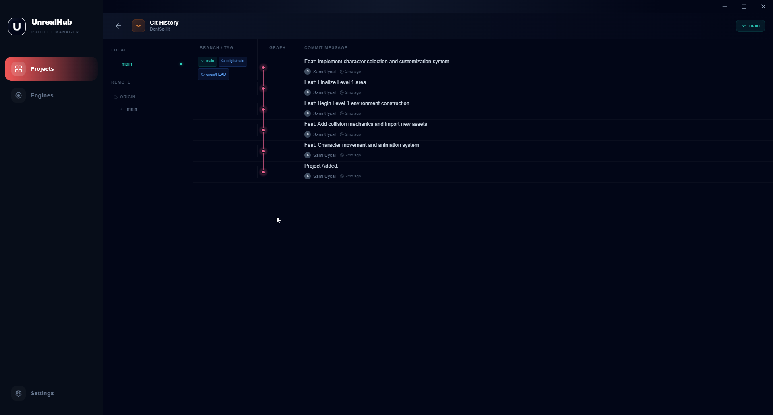Expand the ORIGIN remote entry
Viewport: 773px width, 415px height.
[125, 97]
